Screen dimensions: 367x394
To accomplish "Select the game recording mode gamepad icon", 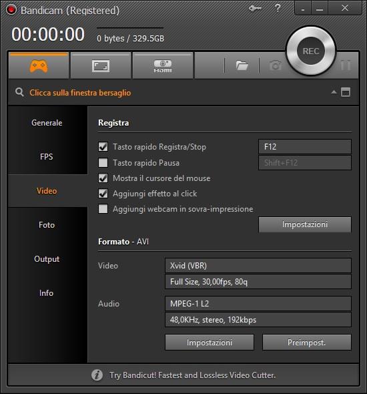I will [39, 66].
